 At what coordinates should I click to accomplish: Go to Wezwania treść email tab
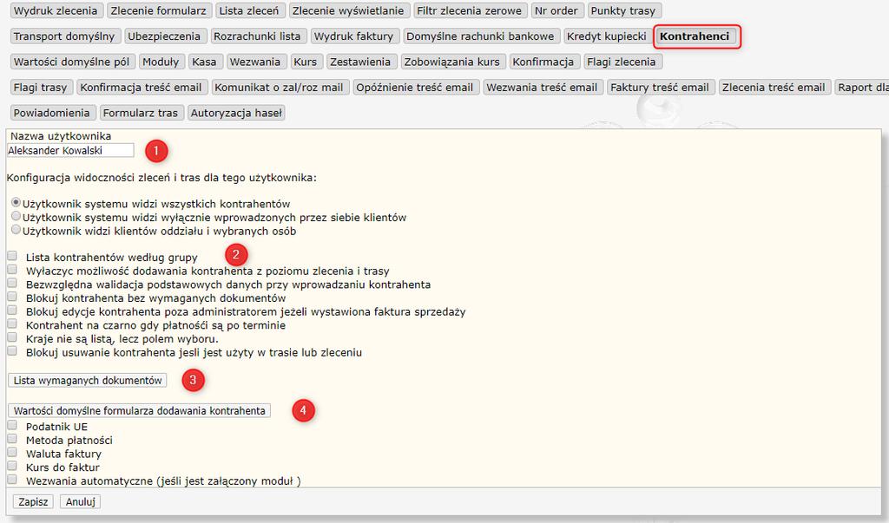pyautogui.click(x=542, y=88)
